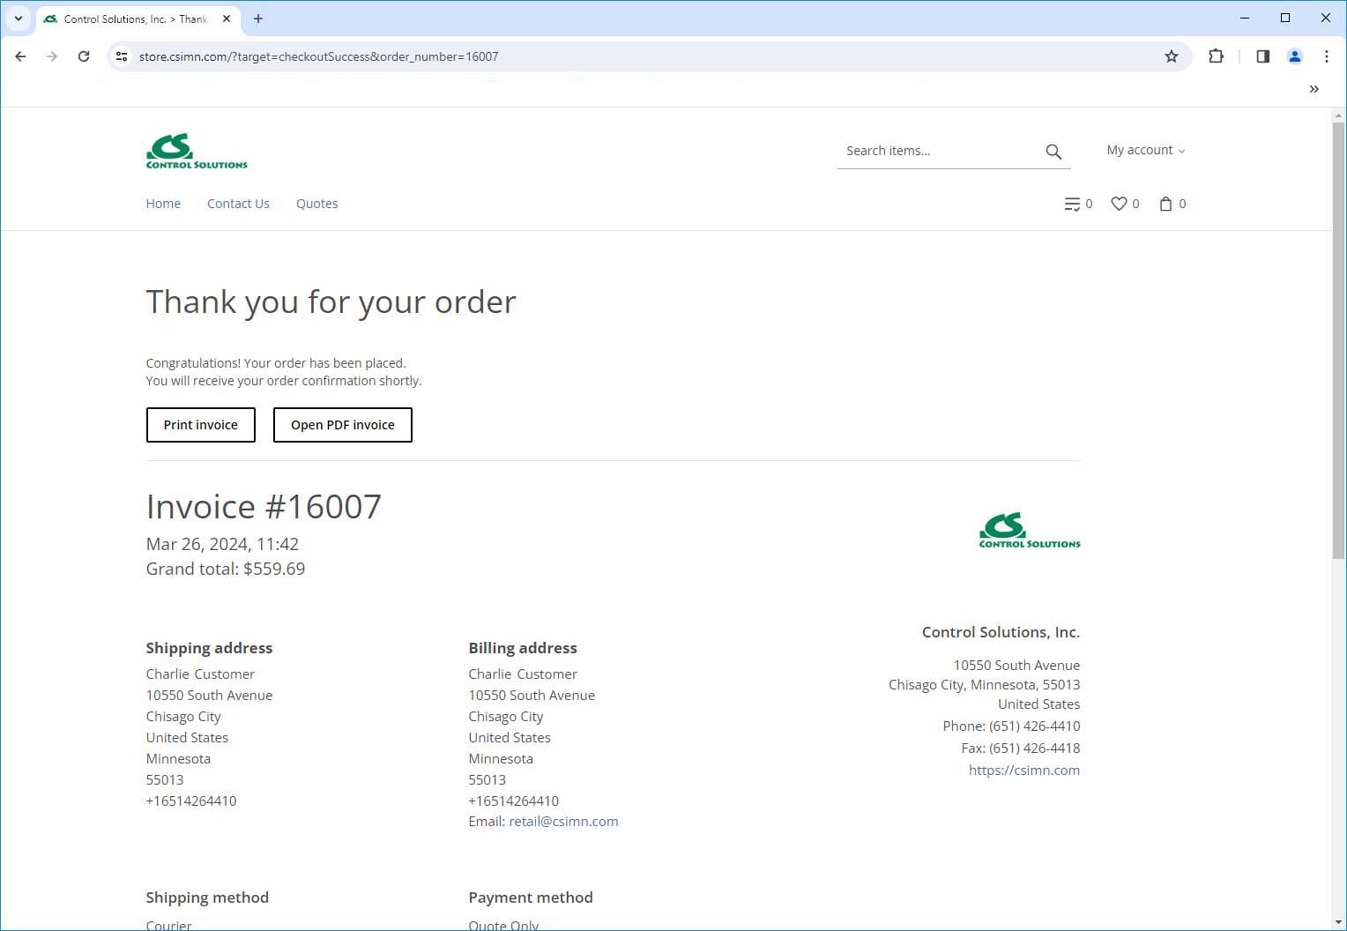Click the Control Solutions header logo
The width and height of the screenshot is (1347, 931).
(197, 151)
